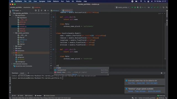Viewport: 177px width, 99px height.
Task: Start debugging with the green bug icon
Action: (135, 7)
